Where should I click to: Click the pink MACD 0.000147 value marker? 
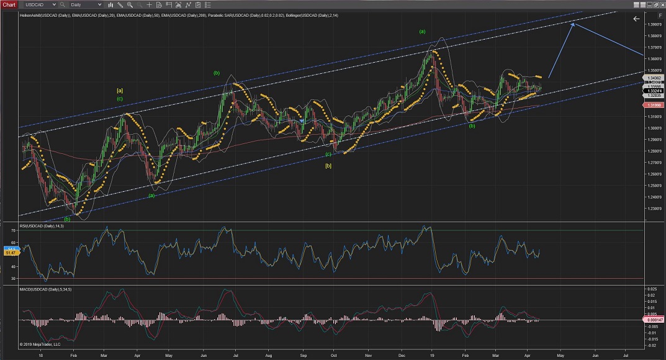click(x=654, y=320)
